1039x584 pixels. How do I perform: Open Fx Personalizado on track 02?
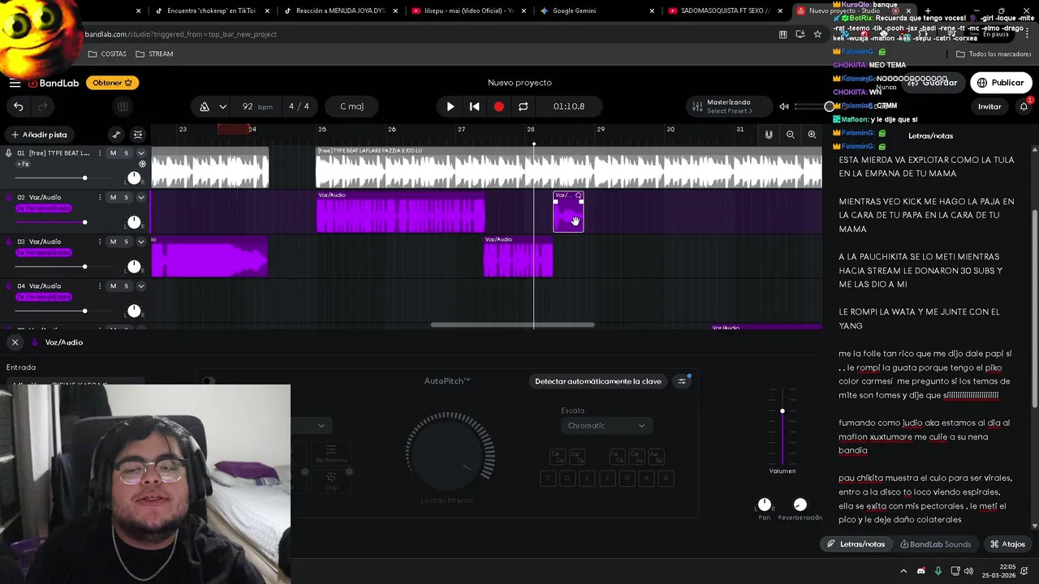point(44,208)
